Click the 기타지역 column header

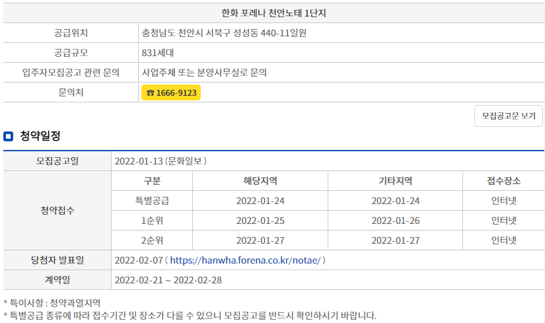pyautogui.click(x=395, y=181)
